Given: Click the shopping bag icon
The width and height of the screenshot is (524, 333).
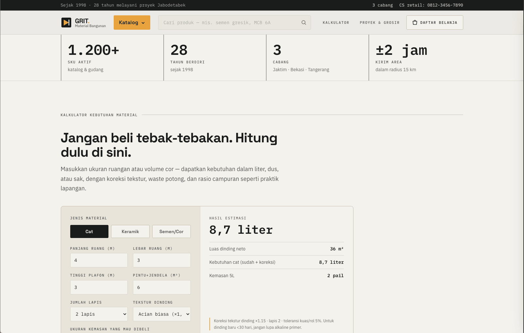Looking at the screenshot, I should [415, 23].
